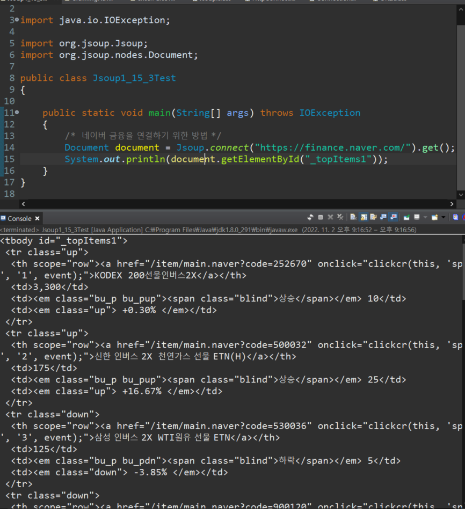
Task: Clear the Console output
Action: point(353,217)
